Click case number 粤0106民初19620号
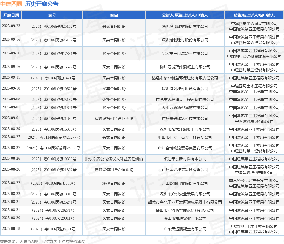Image resolution: width=284 pixels, height=244 pixels. click(x=60, y=89)
